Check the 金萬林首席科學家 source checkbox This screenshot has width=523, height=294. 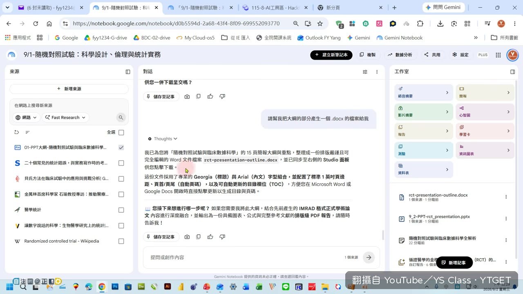pos(121,194)
